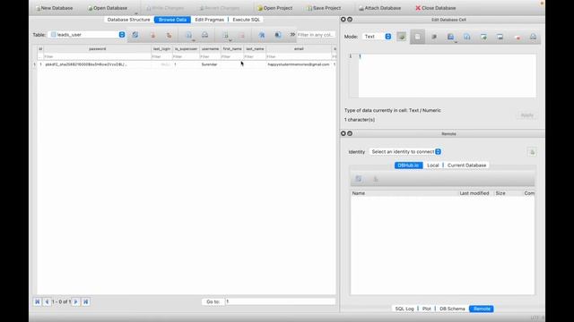Switch to the Execute SQL tab
Image resolution: width=574 pixels, height=322 pixels.
click(246, 20)
